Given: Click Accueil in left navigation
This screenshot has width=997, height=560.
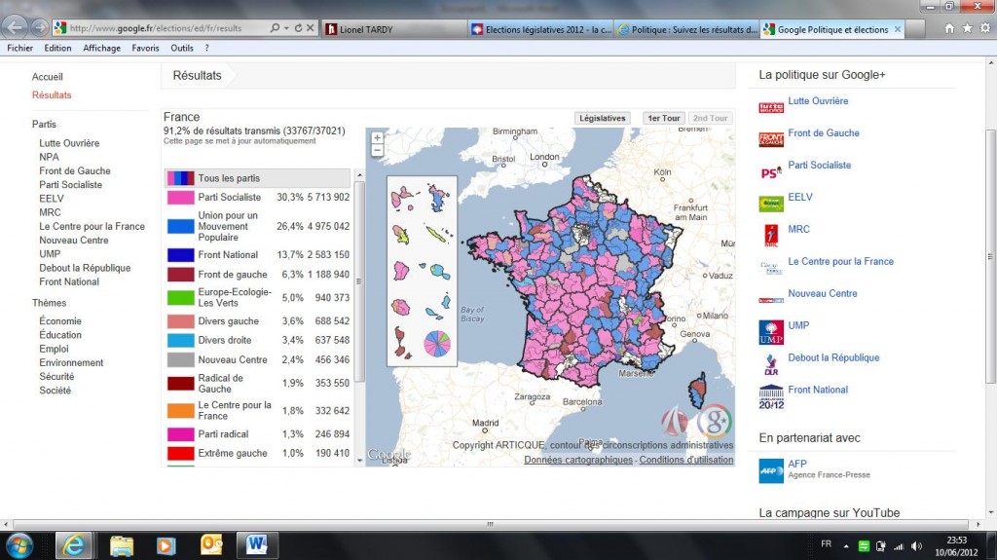Looking at the screenshot, I should click(x=47, y=77).
